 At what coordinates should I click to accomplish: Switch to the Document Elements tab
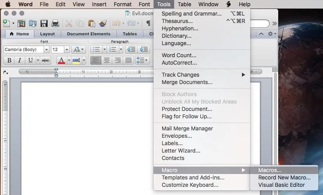88,34
